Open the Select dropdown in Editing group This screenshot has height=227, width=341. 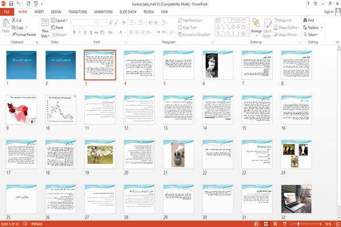tap(311, 35)
